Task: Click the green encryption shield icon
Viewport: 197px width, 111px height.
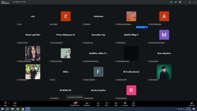Action: (x=171, y=2)
